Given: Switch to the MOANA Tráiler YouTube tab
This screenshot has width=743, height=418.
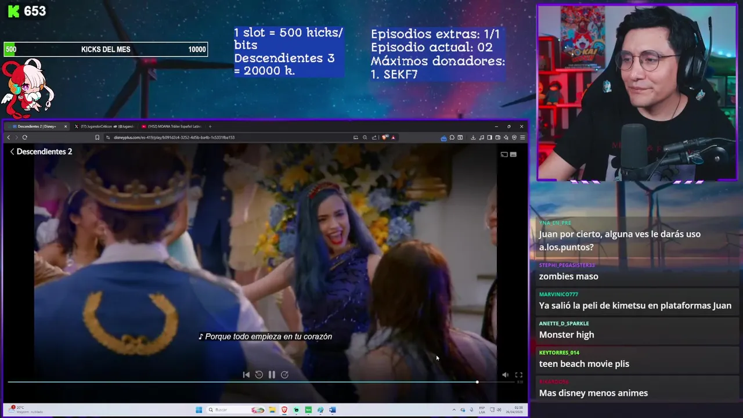Looking at the screenshot, I should point(172,127).
